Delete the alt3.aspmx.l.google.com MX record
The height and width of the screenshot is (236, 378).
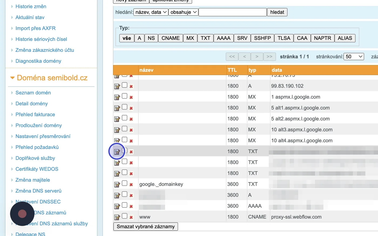pos(131,130)
